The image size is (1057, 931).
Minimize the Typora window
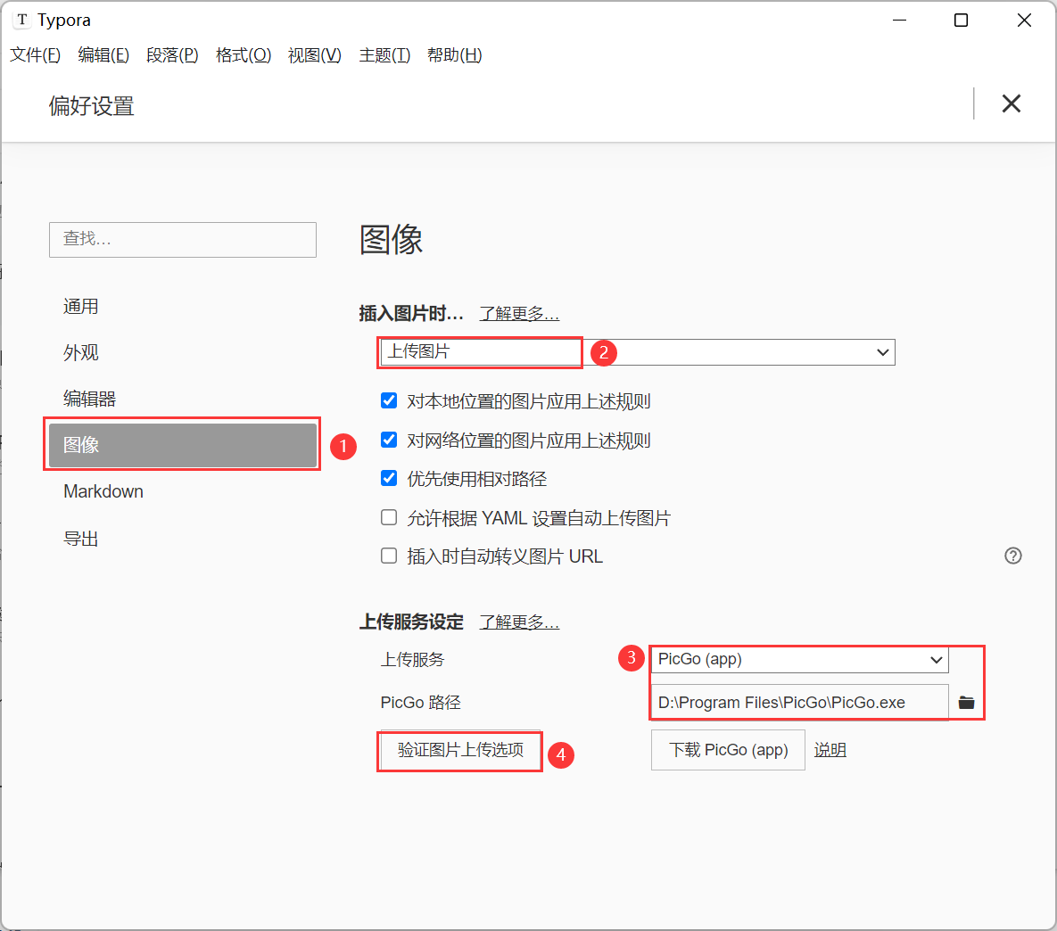pyautogui.click(x=899, y=21)
